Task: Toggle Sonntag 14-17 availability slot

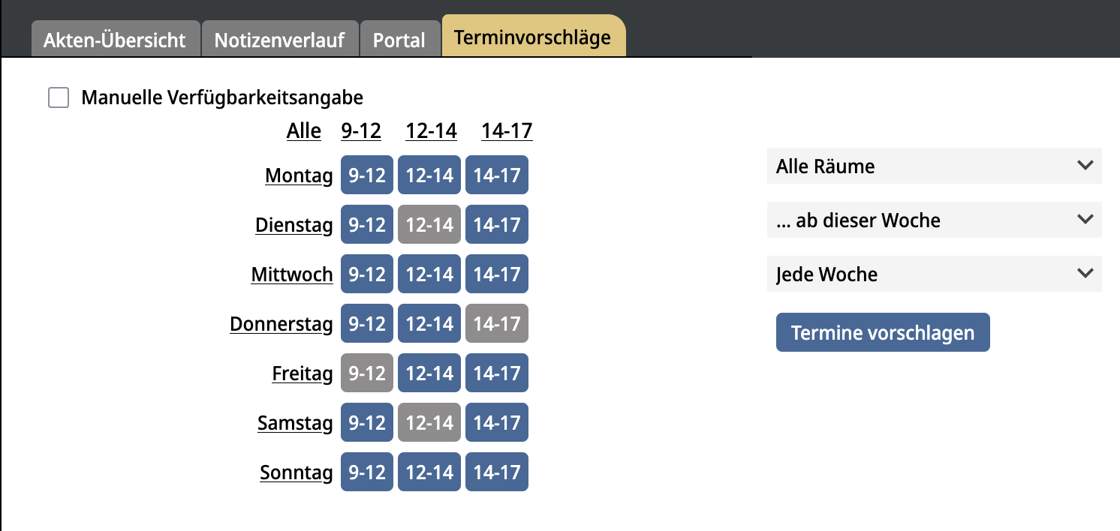Action: click(x=496, y=472)
